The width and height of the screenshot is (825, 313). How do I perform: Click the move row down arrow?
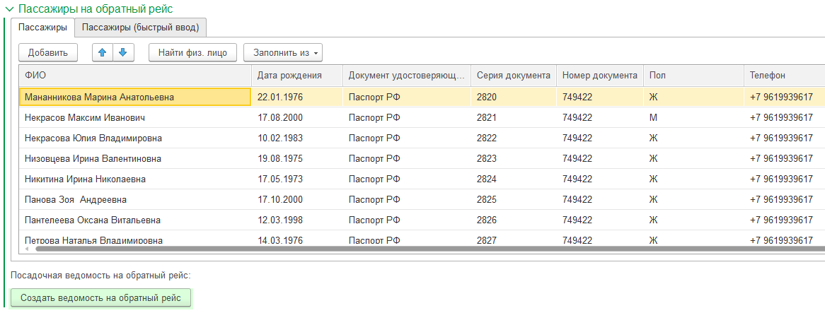(x=123, y=52)
